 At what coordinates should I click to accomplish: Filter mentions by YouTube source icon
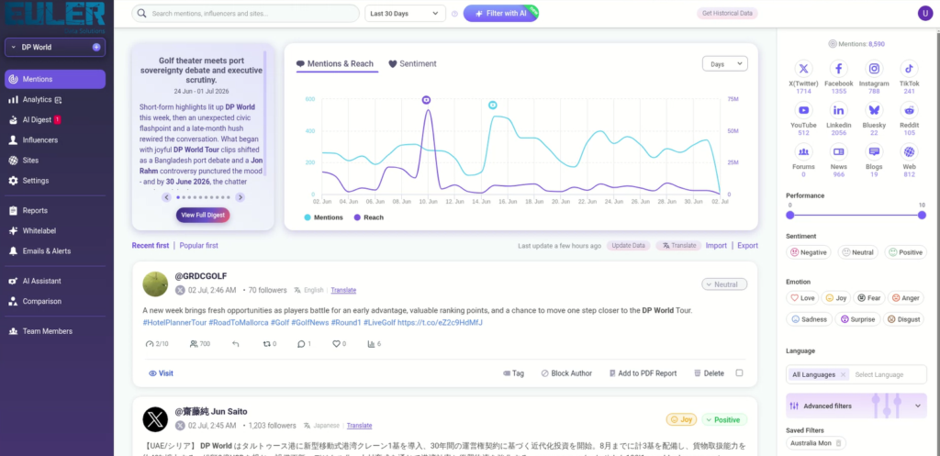(x=803, y=110)
